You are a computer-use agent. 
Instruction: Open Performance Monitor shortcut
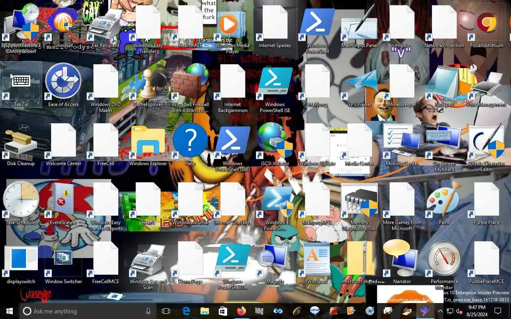point(444,266)
